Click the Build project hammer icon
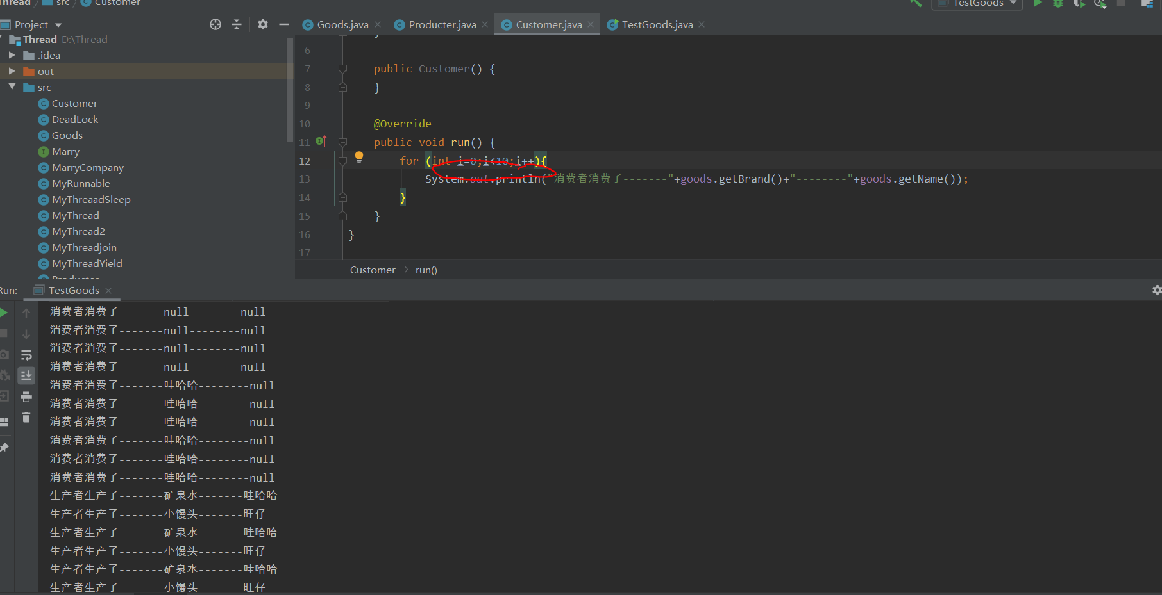Image resolution: width=1162 pixels, height=595 pixels. [916, 3]
